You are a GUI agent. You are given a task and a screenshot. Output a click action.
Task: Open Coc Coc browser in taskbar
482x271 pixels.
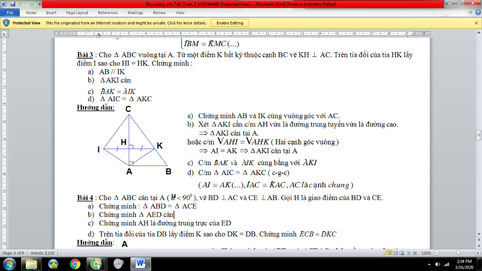(x=96, y=264)
